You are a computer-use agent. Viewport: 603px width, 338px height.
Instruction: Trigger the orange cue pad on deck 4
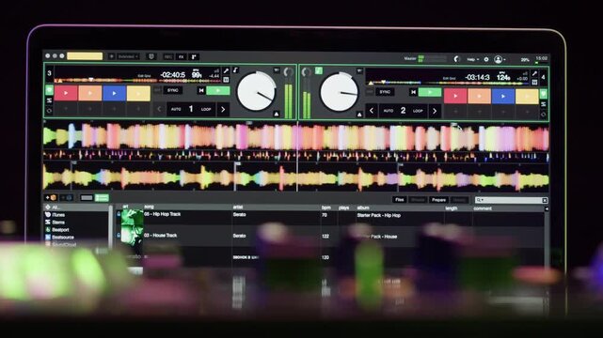[x=479, y=96]
